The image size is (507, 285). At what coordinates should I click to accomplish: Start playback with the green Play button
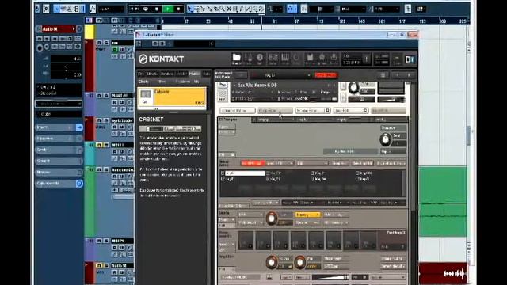tap(167, 9)
